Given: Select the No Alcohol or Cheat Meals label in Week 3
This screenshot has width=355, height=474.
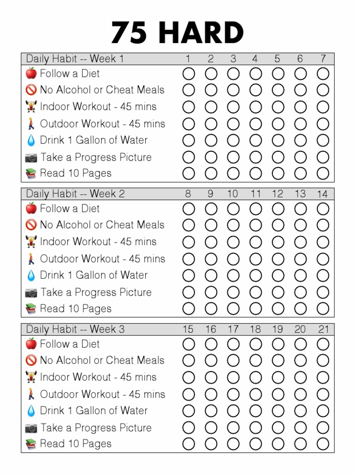Looking at the screenshot, I should pyautogui.click(x=102, y=360).
